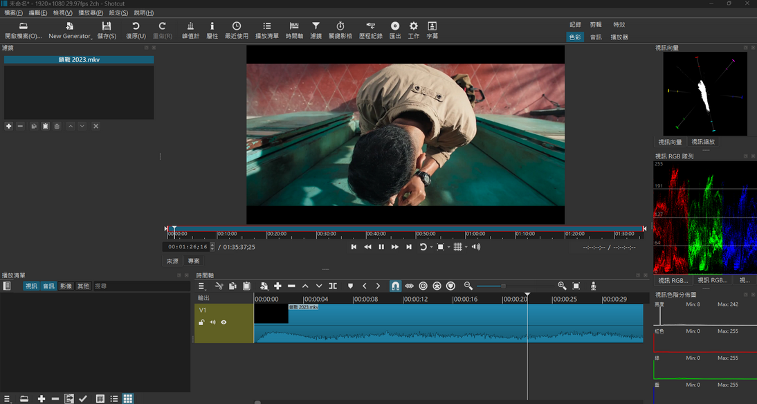This screenshot has height=404, width=757.
Task: Add a filter with plus button
Action: [9, 126]
